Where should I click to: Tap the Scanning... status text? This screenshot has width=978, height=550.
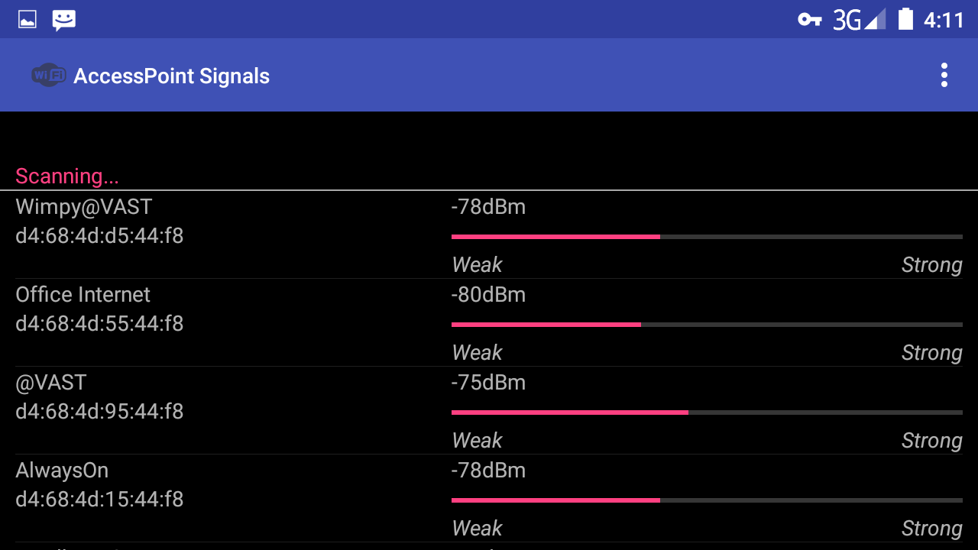(67, 176)
